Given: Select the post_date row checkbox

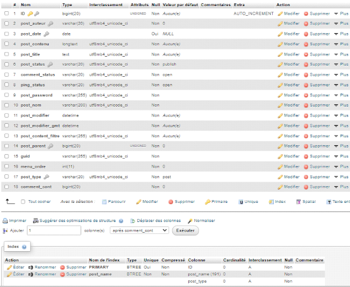Looking at the screenshot, I should [7, 34].
